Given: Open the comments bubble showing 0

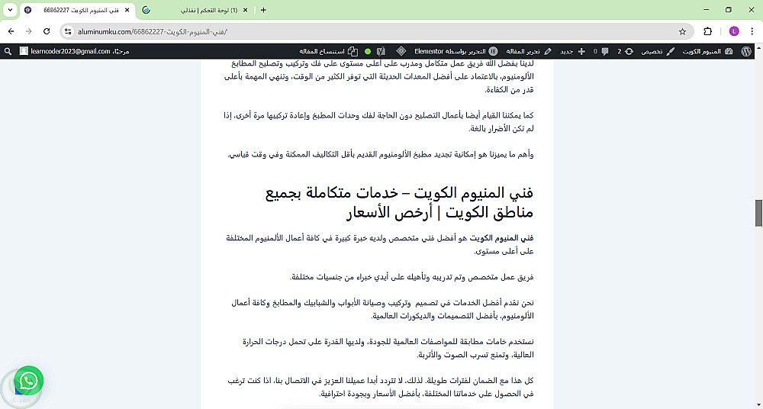Looking at the screenshot, I should [601, 51].
